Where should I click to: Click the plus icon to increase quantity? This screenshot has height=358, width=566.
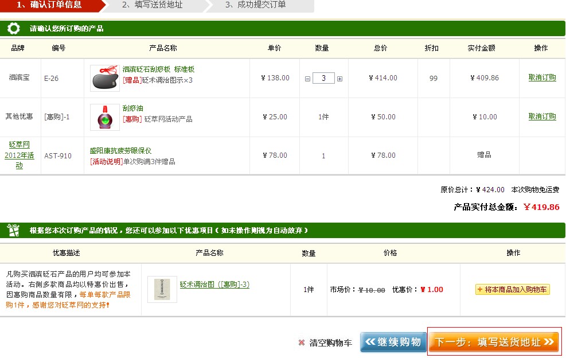pos(339,79)
